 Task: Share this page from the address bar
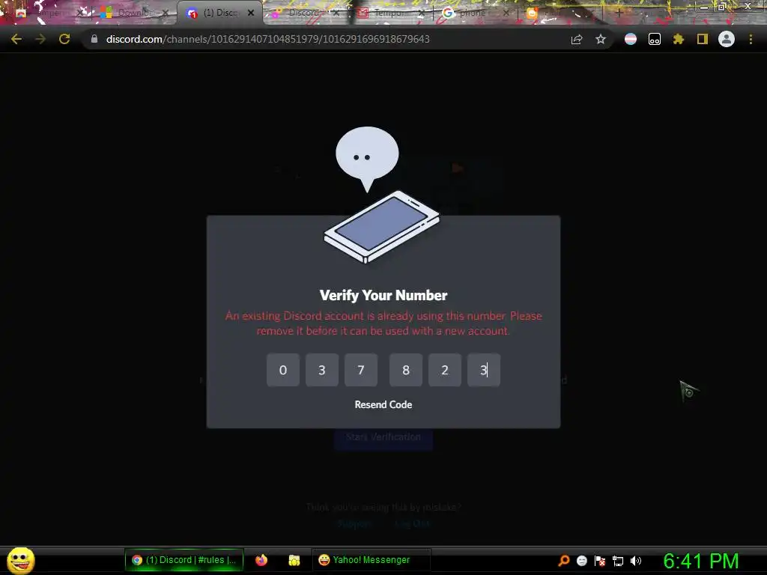(577, 39)
